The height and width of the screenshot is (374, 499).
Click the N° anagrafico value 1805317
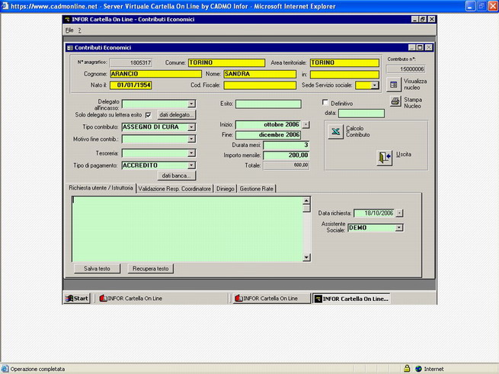[x=131, y=62]
